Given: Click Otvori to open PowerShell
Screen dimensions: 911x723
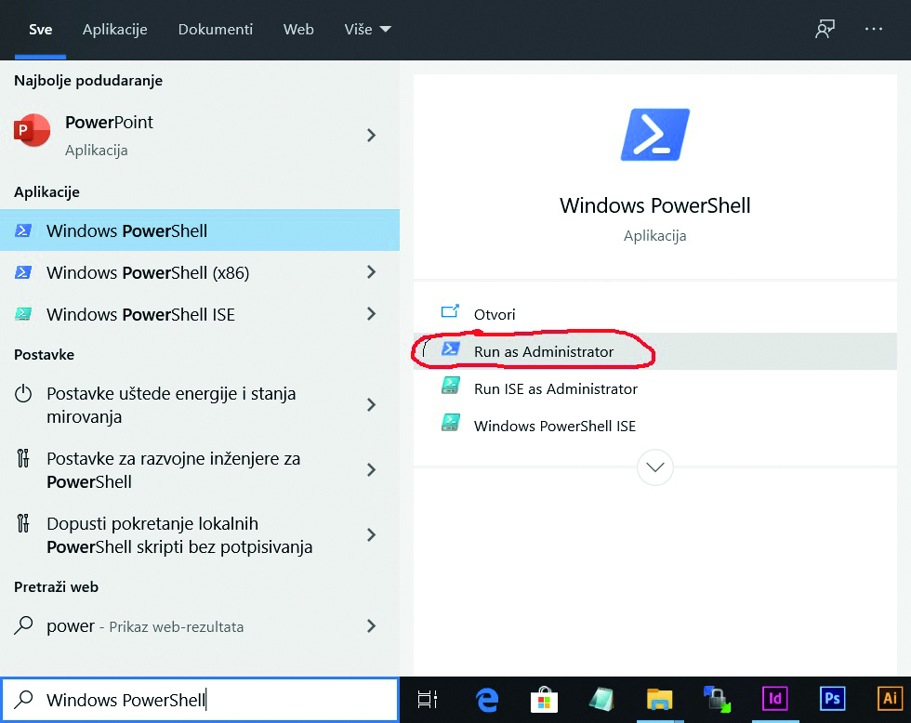Looking at the screenshot, I should click(495, 314).
